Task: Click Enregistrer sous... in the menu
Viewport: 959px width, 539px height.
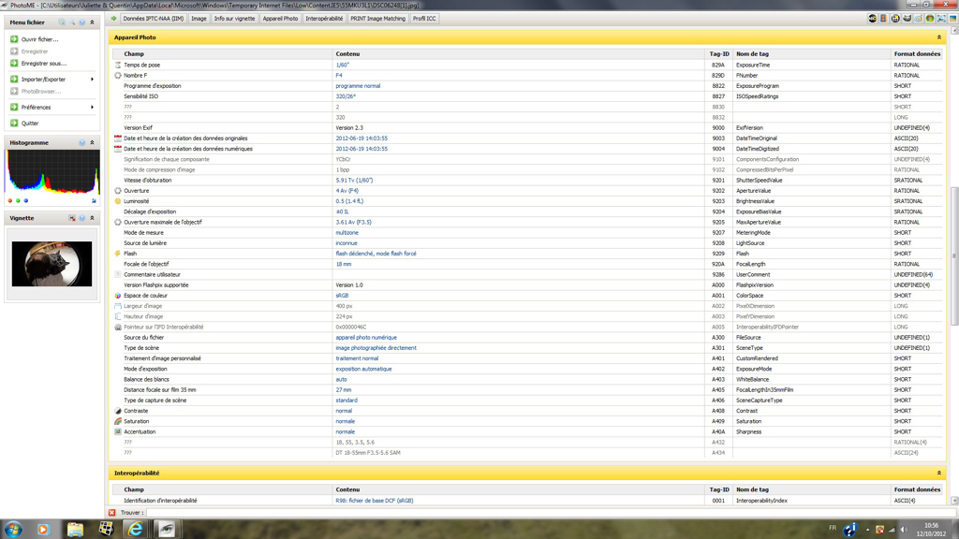Action: (43, 64)
